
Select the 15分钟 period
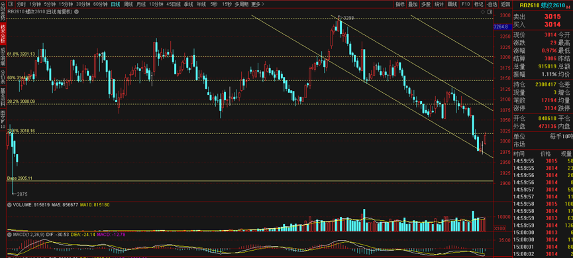pyautogui.click(x=66, y=5)
